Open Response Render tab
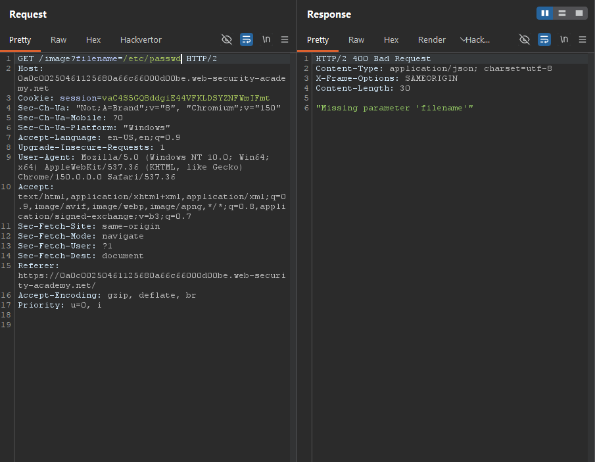 click(x=432, y=40)
